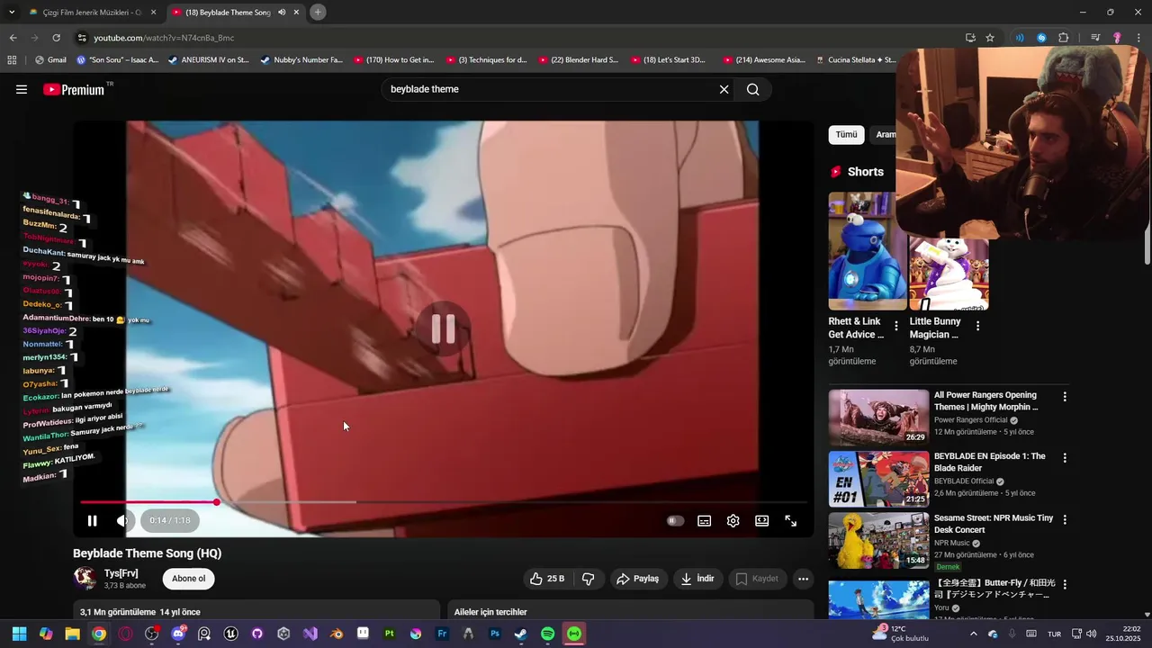Open a new browser tab
This screenshot has width=1152, height=648.
(x=318, y=12)
